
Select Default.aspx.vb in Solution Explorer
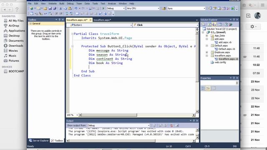point(227,49)
